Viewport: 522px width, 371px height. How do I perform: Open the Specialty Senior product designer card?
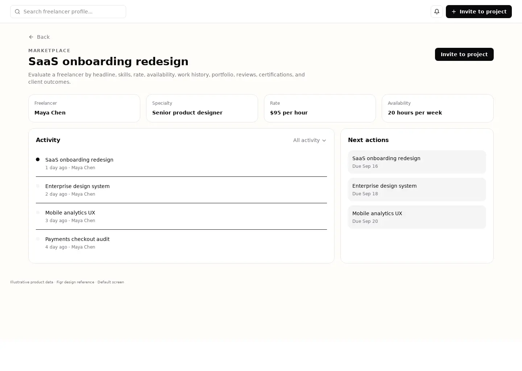point(202,108)
